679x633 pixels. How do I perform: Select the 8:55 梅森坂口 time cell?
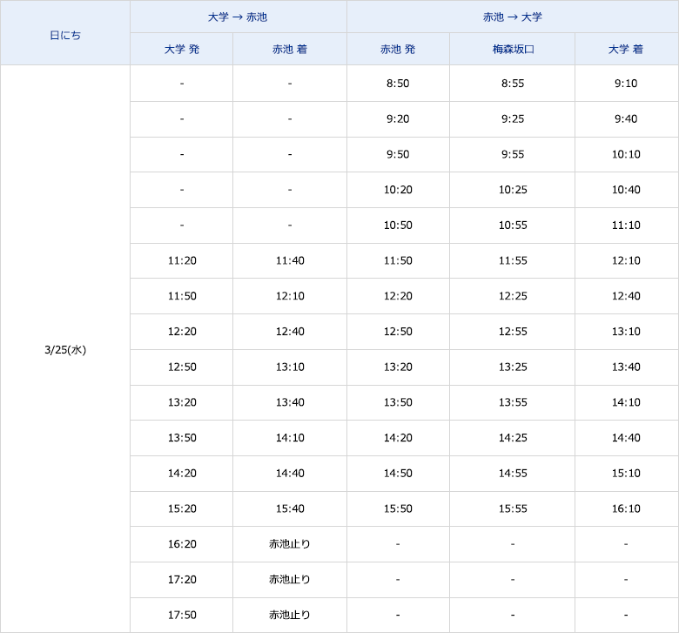[513, 84]
